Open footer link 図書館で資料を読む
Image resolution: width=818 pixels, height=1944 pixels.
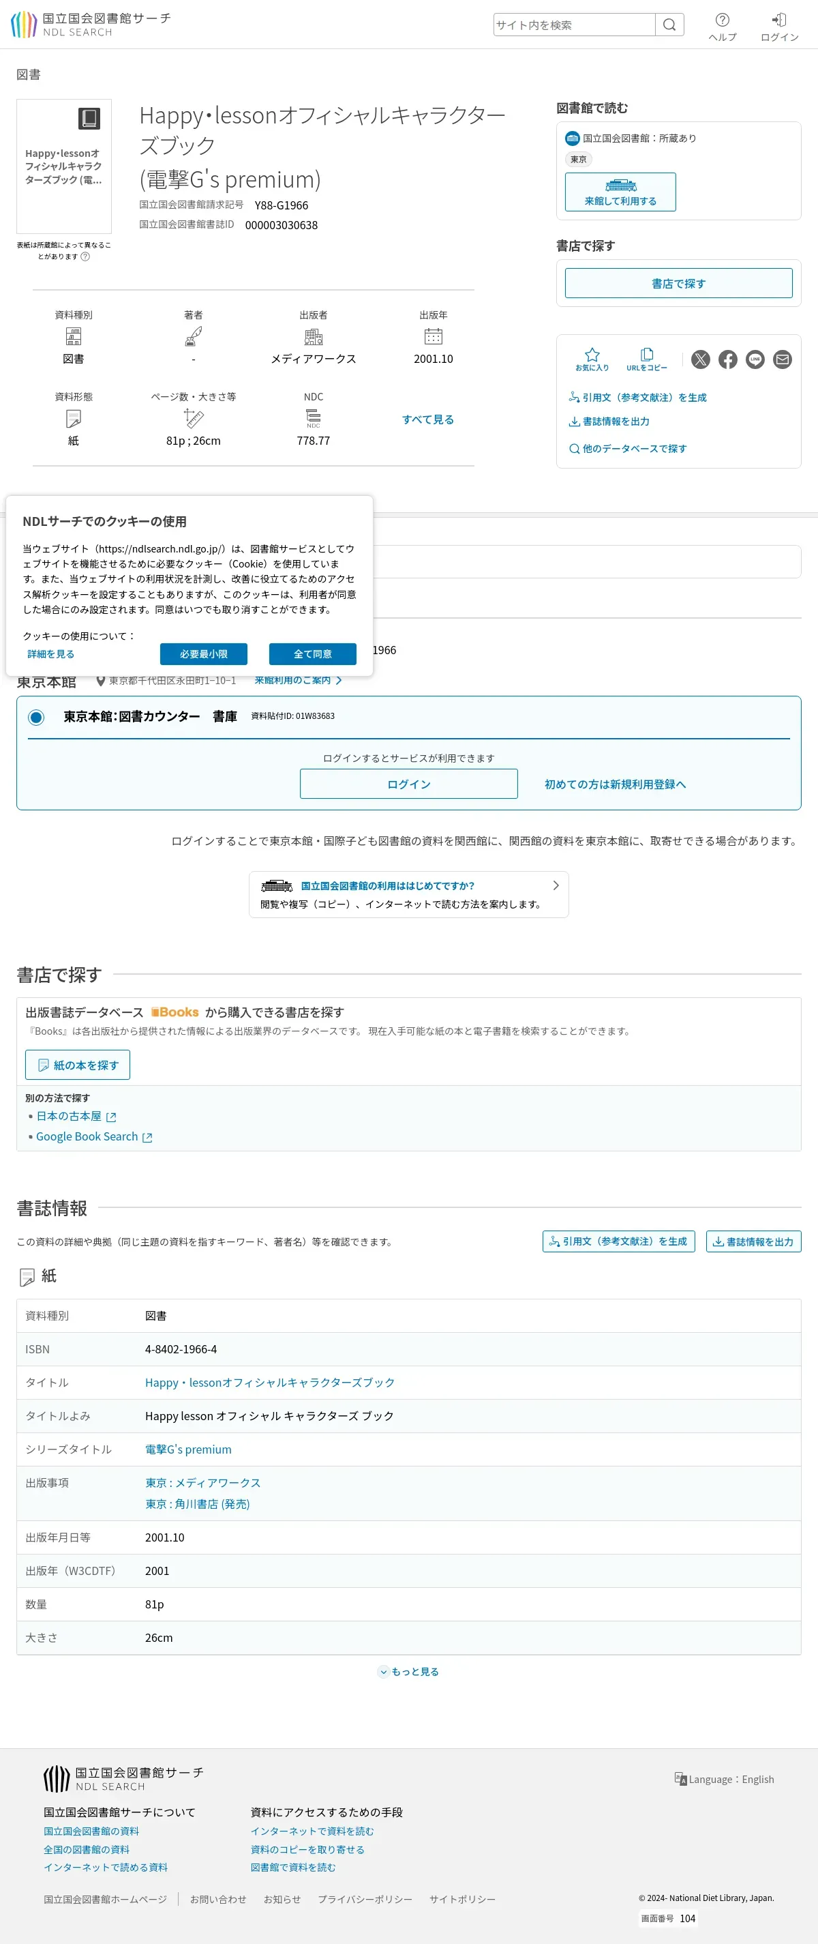293,1868
